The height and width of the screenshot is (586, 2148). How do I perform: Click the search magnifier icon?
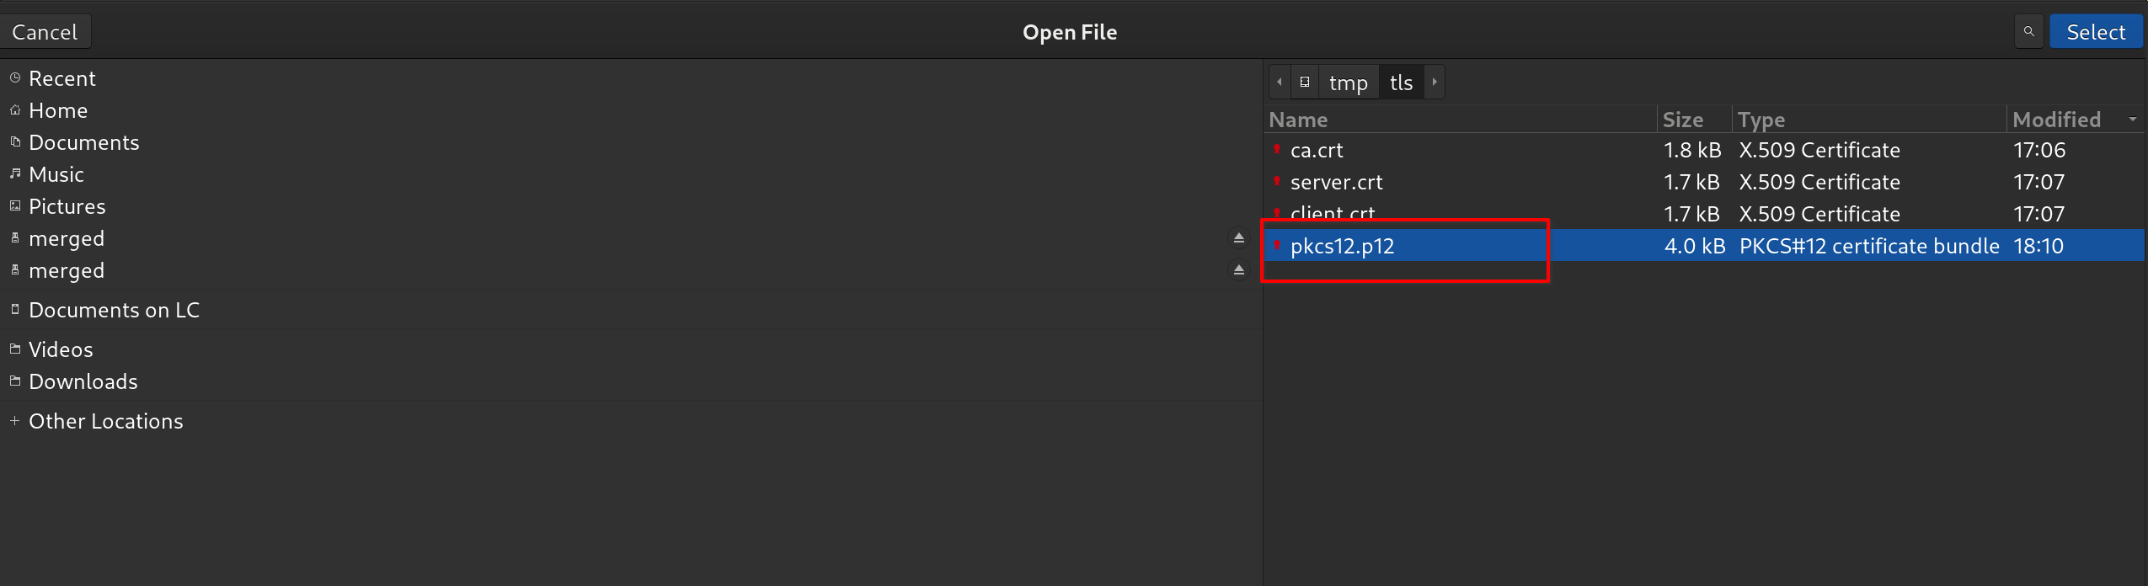coord(2028,32)
